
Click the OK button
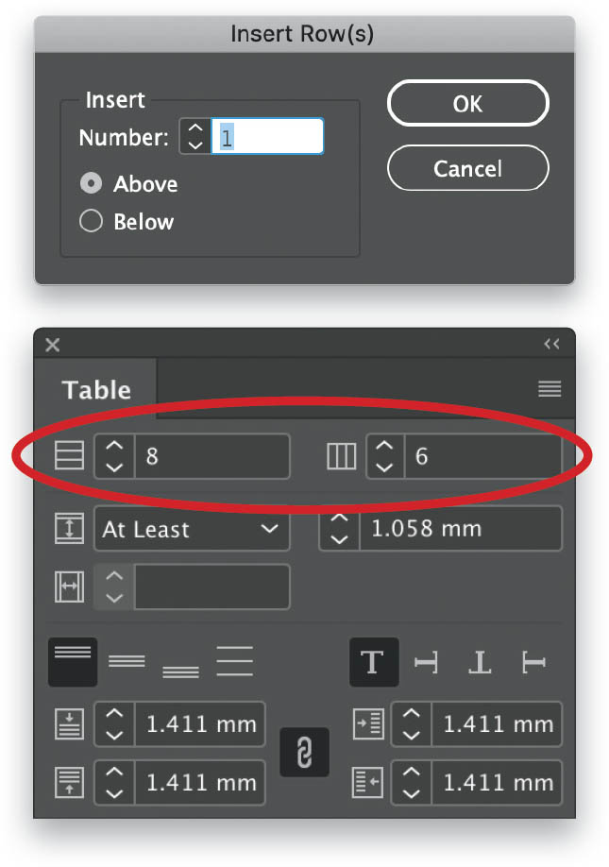click(x=468, y=103)
